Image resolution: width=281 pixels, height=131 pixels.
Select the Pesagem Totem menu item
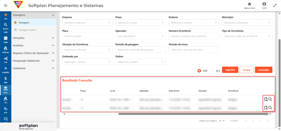pos(34,30)
